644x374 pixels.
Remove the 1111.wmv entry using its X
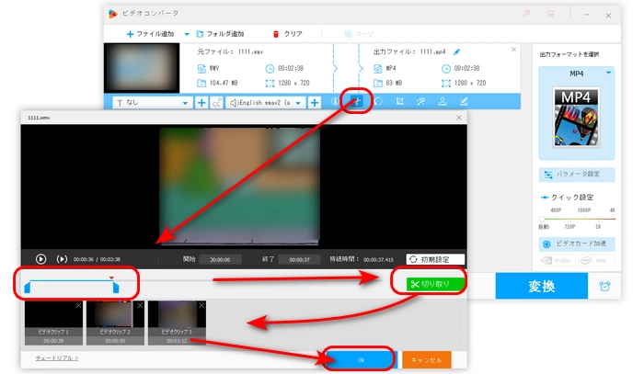click(x=513, y=50)
